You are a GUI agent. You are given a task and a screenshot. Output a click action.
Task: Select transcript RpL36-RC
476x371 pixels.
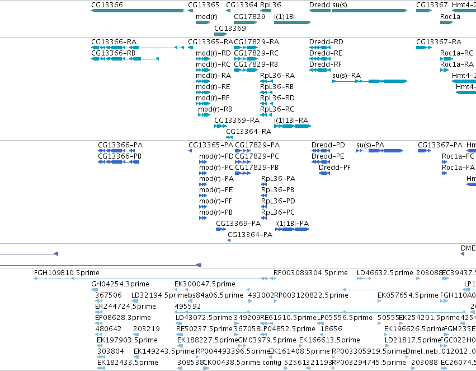point(266,115)
